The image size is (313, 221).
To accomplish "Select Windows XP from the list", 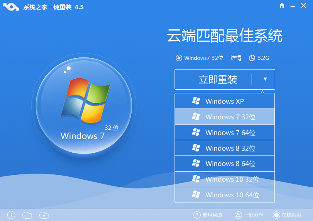I will pos(224,101).
